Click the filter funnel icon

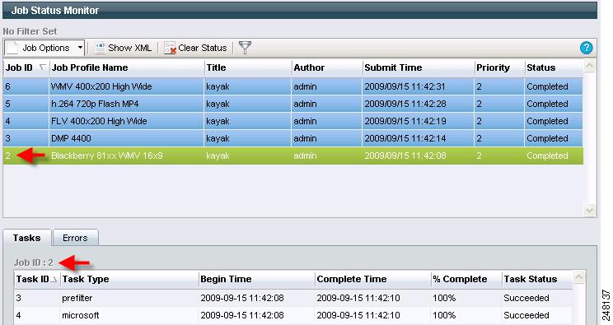tap(245, 48)
